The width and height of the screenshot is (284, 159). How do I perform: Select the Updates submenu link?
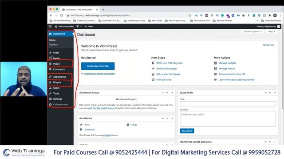coord(53,45)
